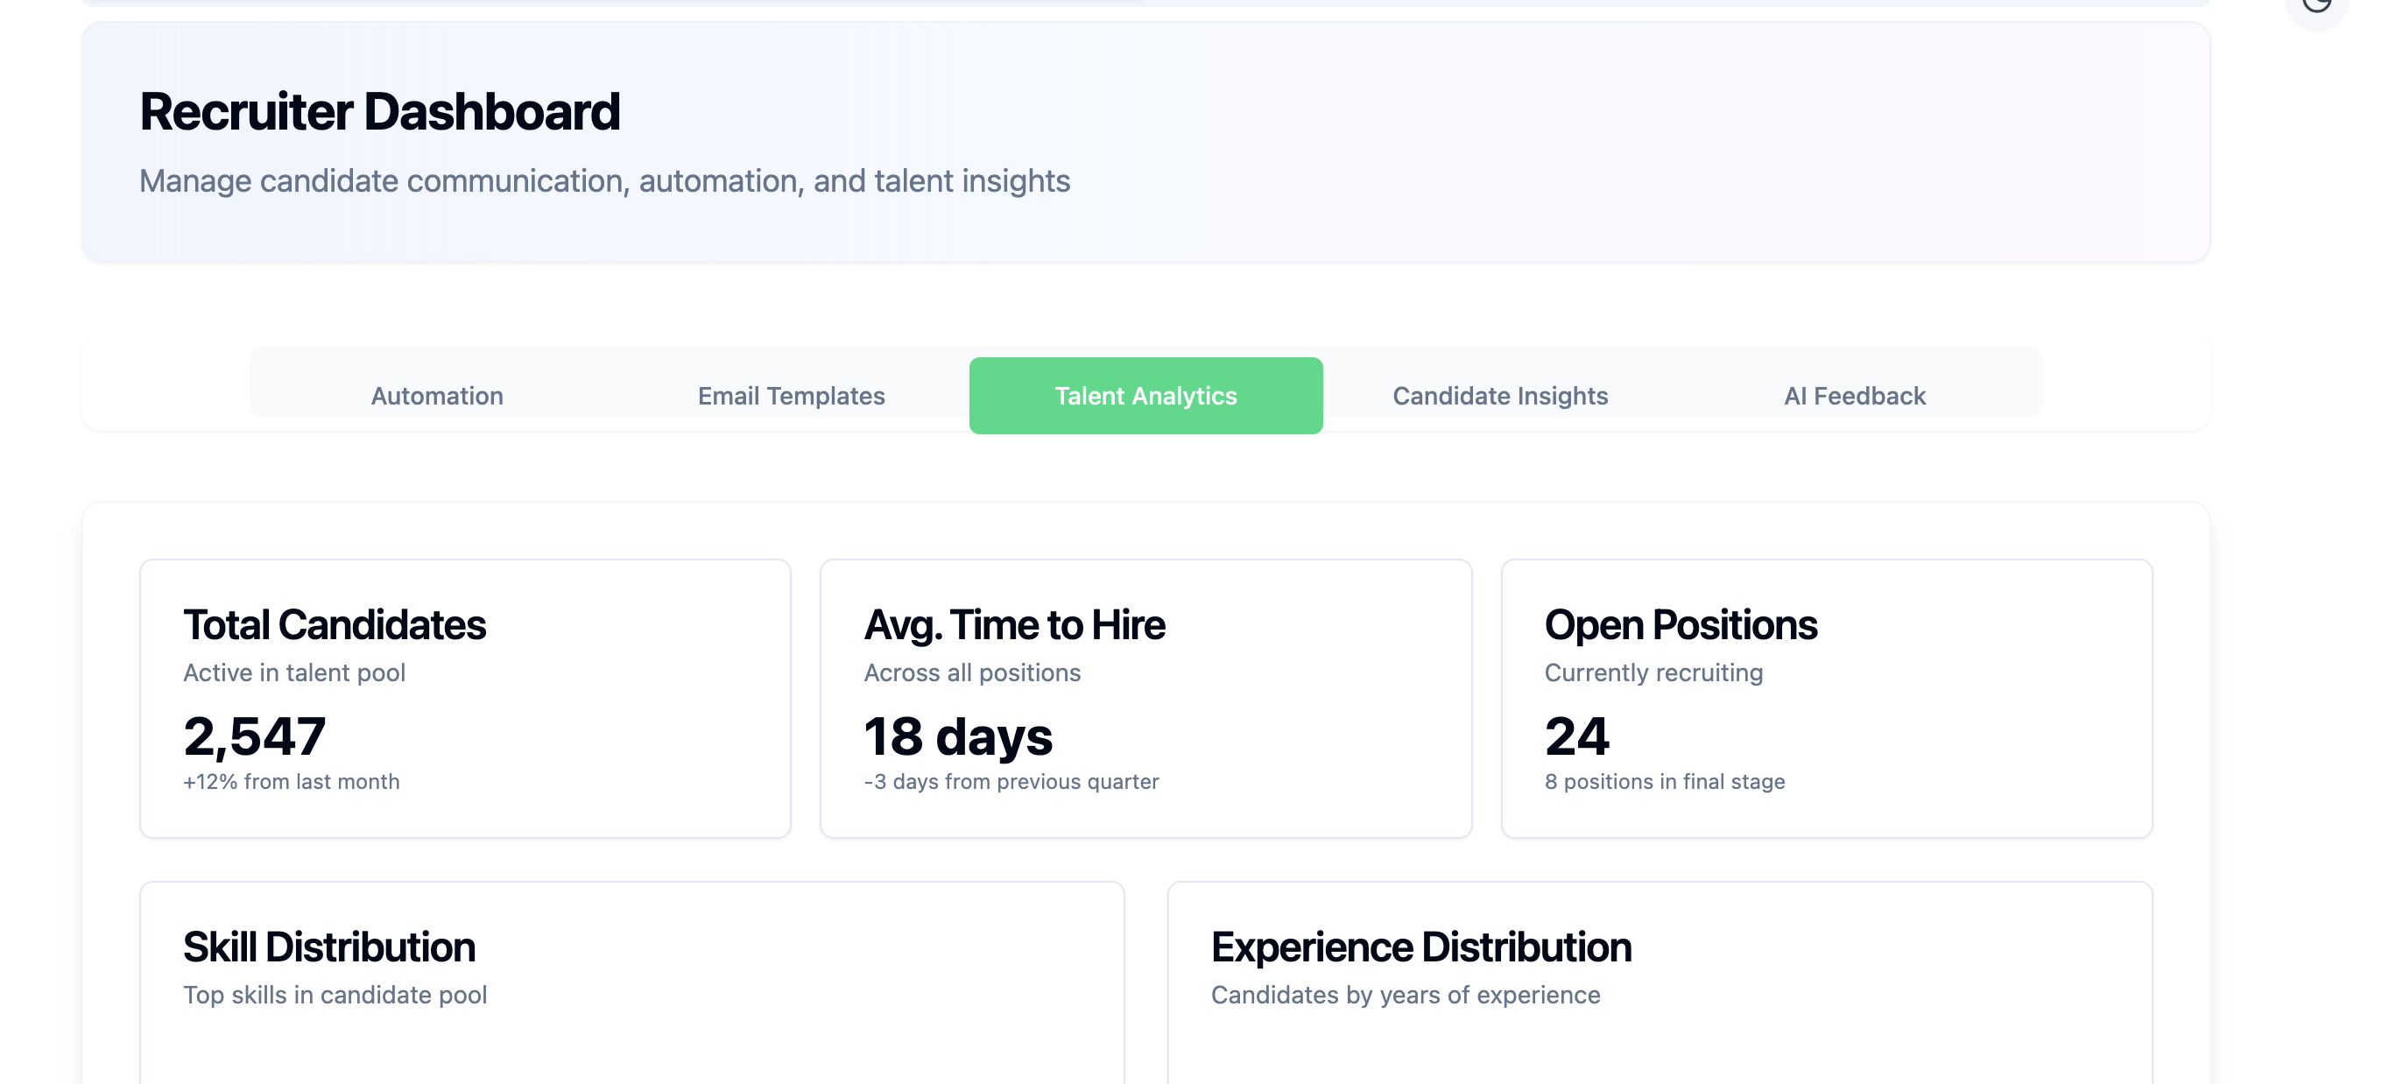The height and width of the screenshot is (1084, 2382).
Task: Click the 24 open positions number
Action: 1576,736
